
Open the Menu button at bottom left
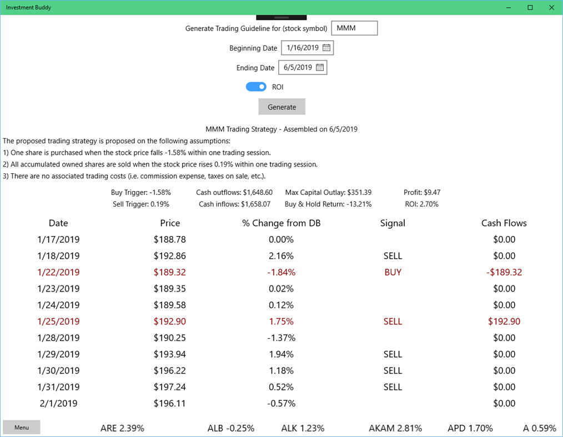tap(21, 427)
